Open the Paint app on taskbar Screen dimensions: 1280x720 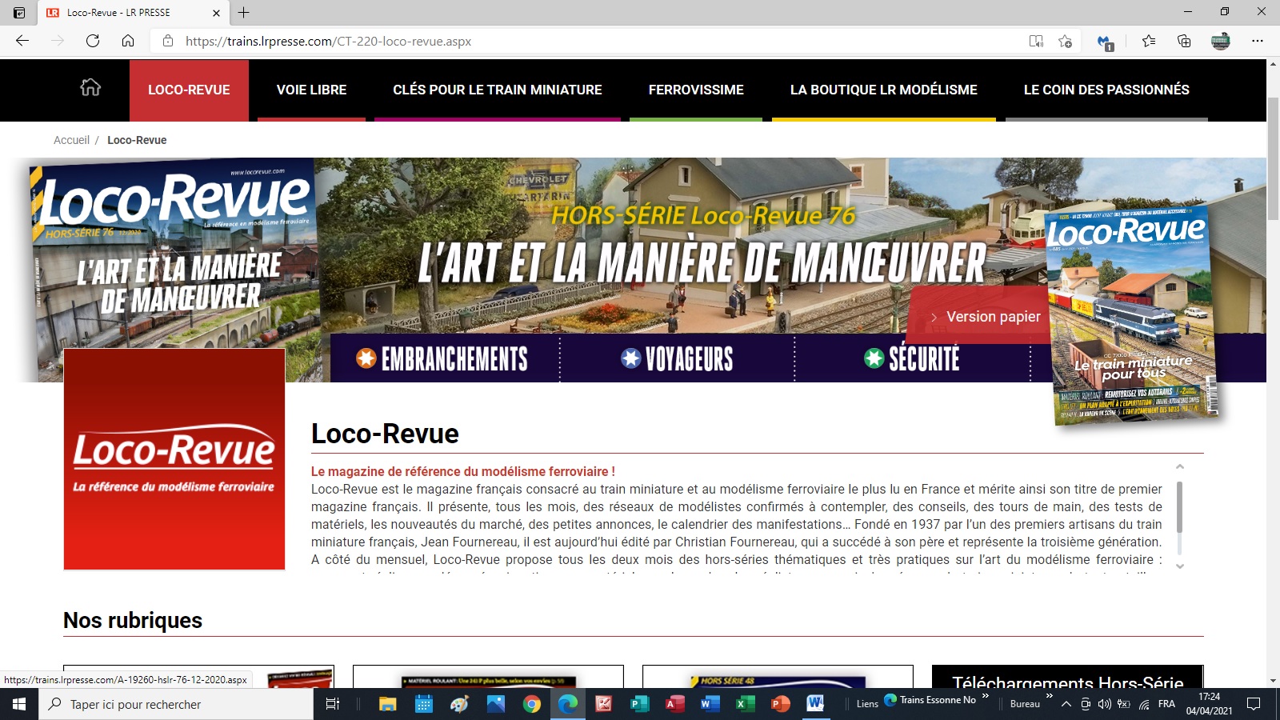point(460,704)
